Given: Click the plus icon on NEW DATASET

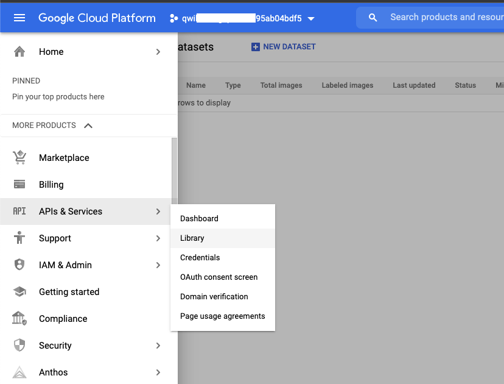Looking at the screenshot, I should (256, 47).
